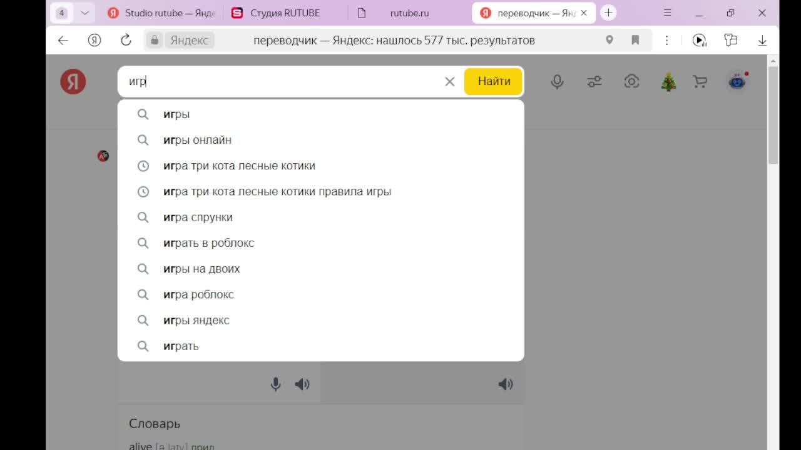
Task: Click inside the search input containing игр
Action: [x=282, y=81]
